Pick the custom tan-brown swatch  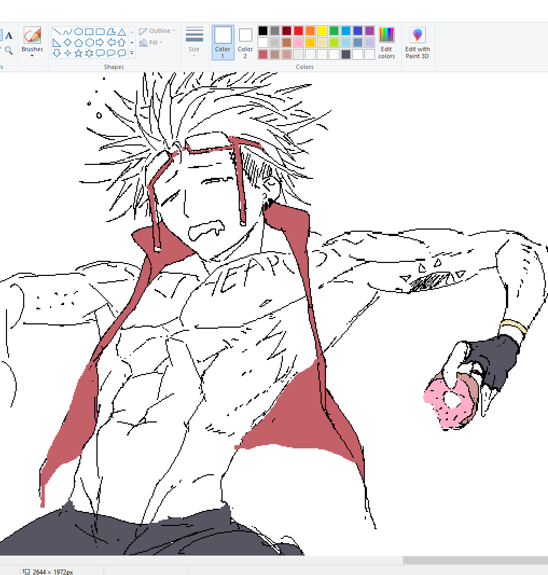(x=275, y=54)
